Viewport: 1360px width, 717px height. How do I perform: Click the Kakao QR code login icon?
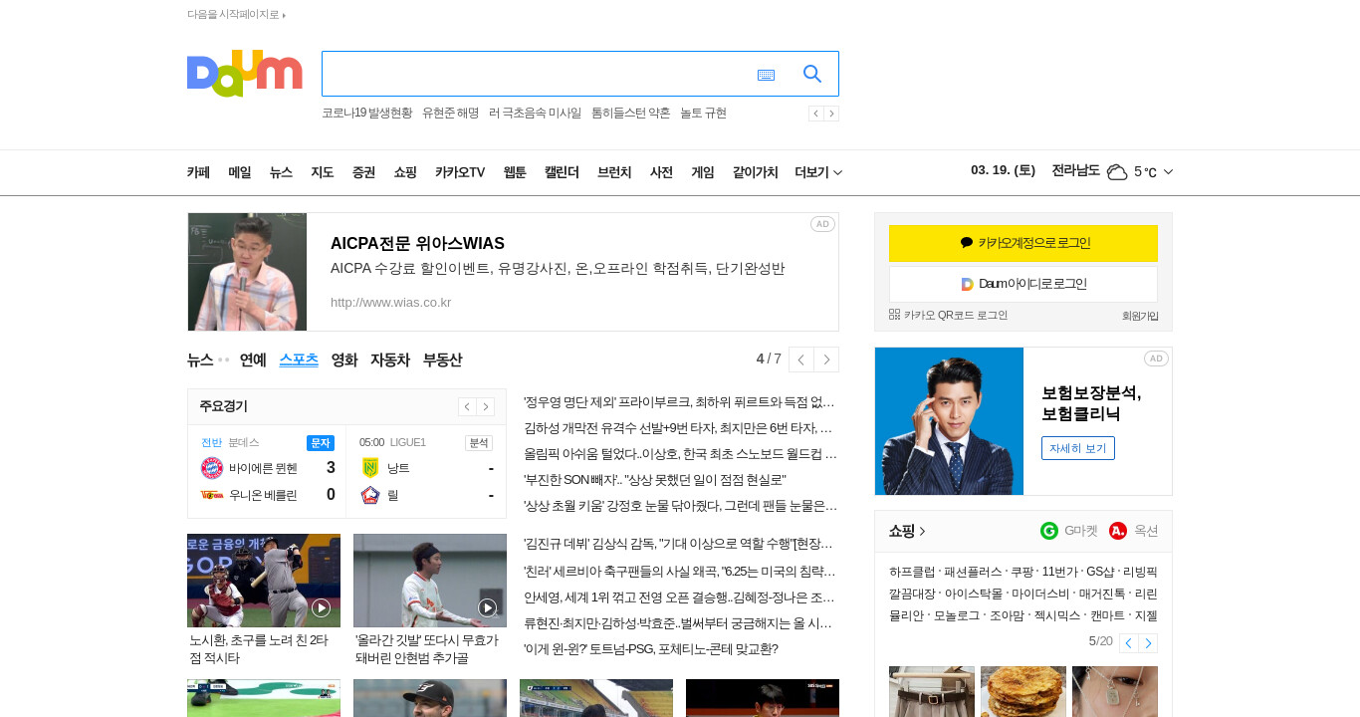(x=894, y=315)
